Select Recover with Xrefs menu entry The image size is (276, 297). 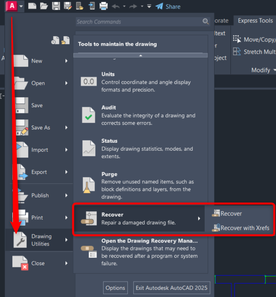[241, 228]
